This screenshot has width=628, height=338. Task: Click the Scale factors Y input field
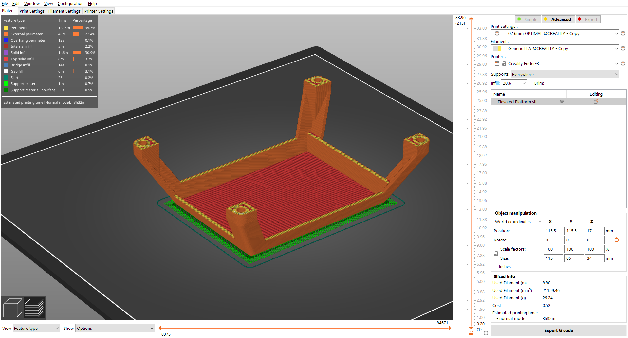[574, 249]
